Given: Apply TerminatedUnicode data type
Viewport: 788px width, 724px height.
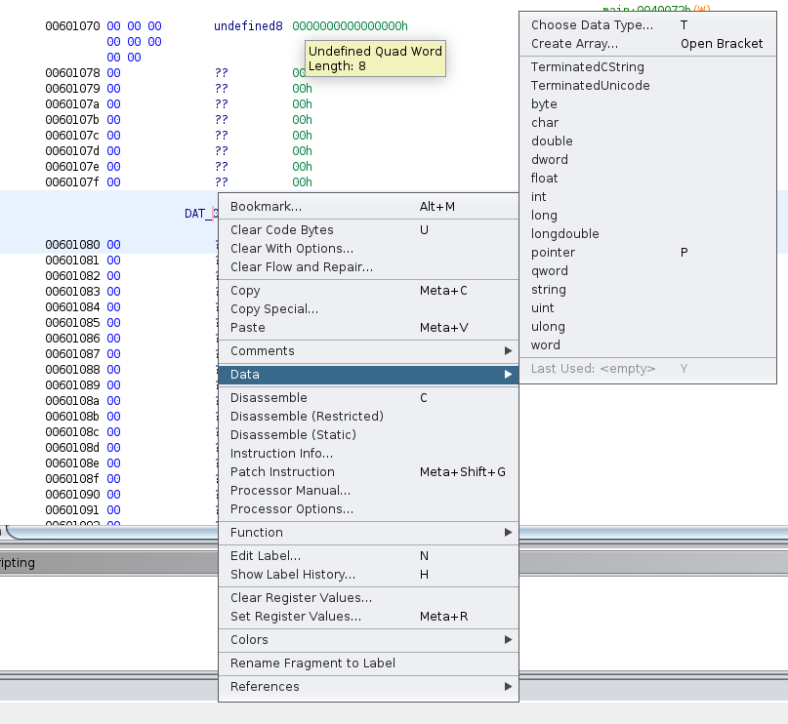Looking at the screenshot, I should [x=647, y=86].
